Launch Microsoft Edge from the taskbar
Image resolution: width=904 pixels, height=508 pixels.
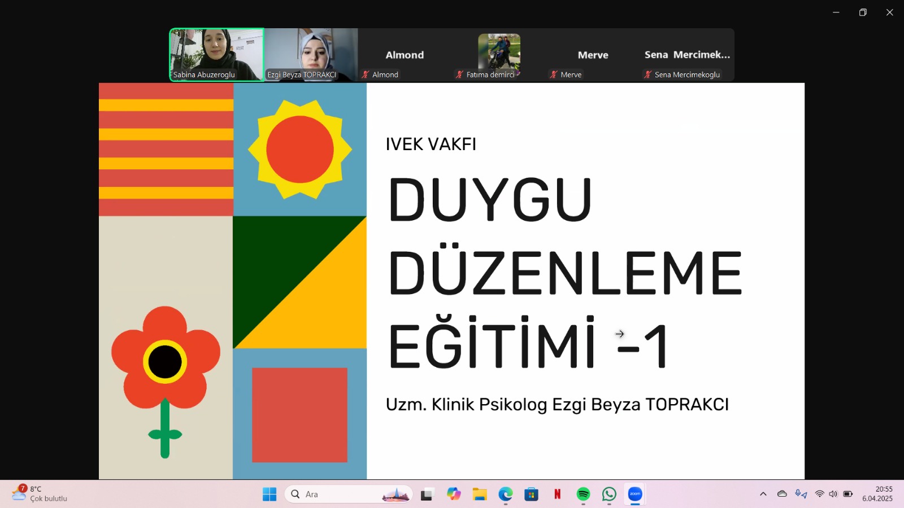(x=505, y=494)
